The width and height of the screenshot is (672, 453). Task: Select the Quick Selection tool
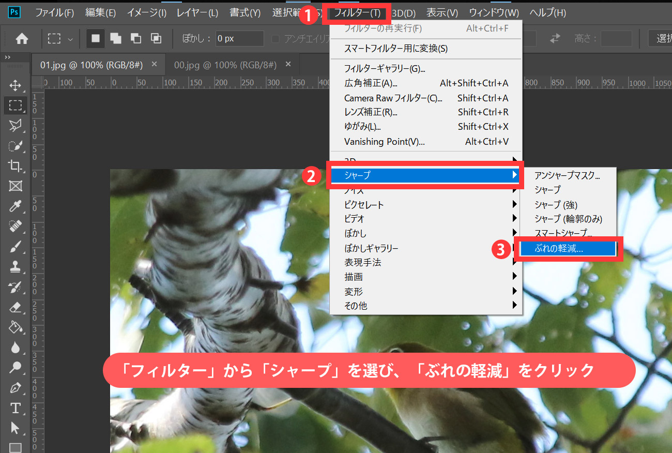pyautogui.click(x=15, y=146)
